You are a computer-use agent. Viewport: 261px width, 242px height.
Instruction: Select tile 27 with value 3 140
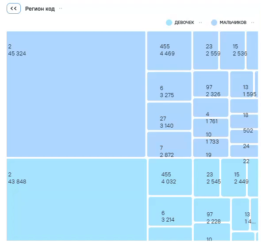point(169,116)
